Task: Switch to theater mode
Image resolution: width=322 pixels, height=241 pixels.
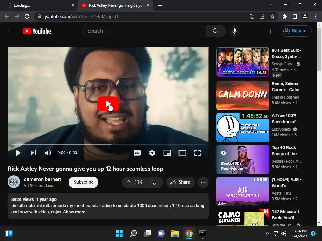Action: [182, 153]
